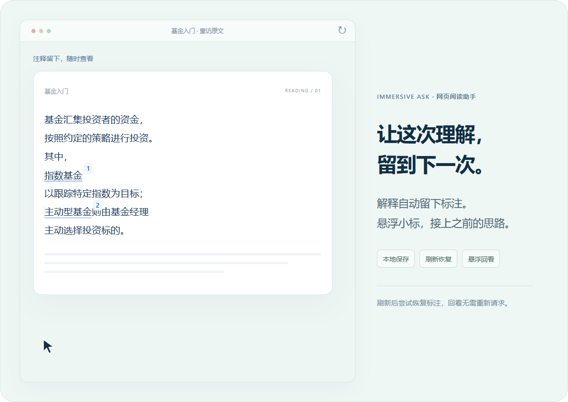Click the 本地保存 tag
This screenshot has height=402, width=568.
tap(396, 259)
